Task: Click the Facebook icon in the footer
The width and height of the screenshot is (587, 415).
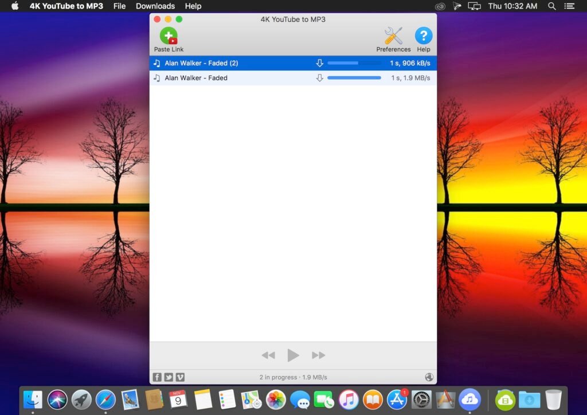Action: click(x=157, y=377)
